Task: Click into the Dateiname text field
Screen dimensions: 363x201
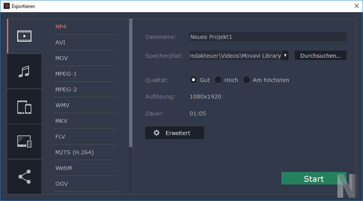Action: (267, 37)
